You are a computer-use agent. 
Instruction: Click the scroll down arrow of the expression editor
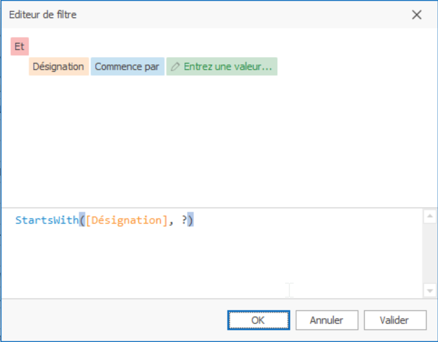pyautogui.click(x=430, y=291)
